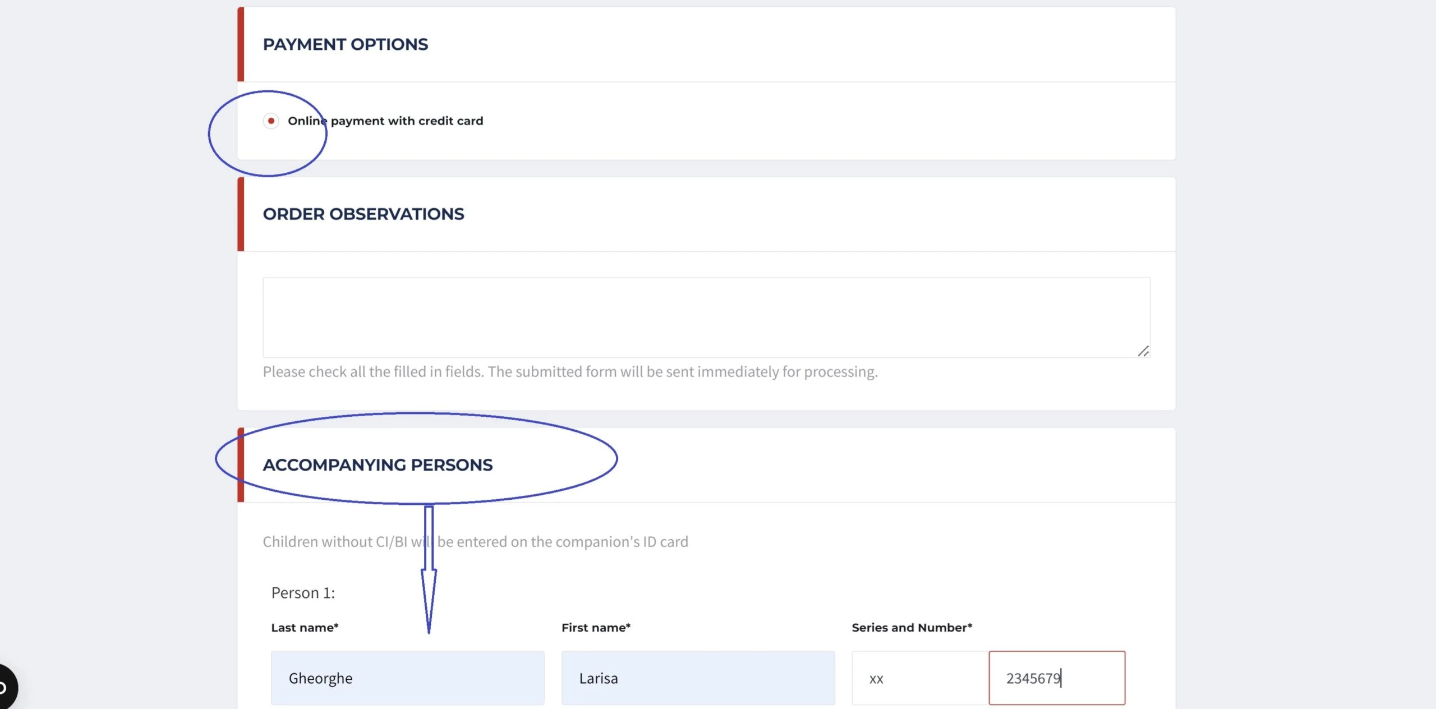This screenshot has width=1436, height=709.
Task: Focus the Order Observations text area
Action: pos(706,317)
